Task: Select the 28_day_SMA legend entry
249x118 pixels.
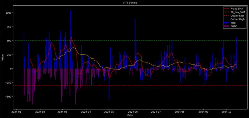Action: (x=234, y=12)
